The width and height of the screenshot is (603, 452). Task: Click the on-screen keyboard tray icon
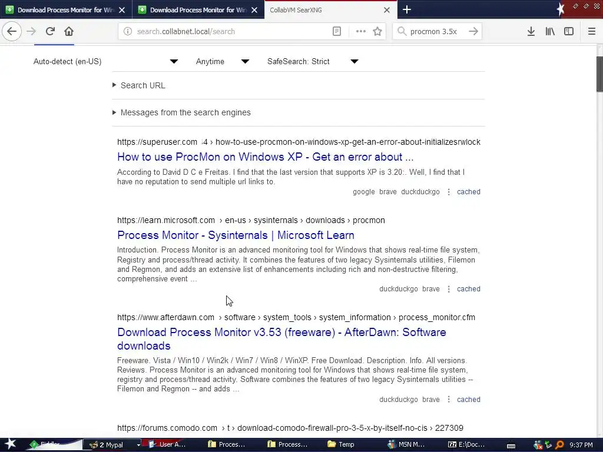click(511, 446)
